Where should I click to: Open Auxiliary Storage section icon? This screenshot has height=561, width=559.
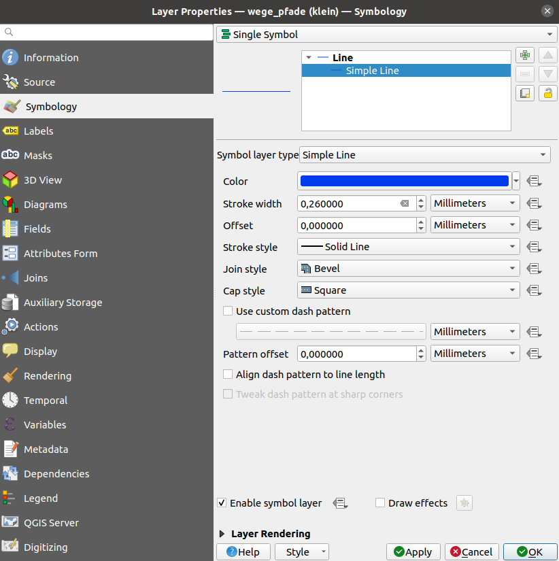[10, 303]
